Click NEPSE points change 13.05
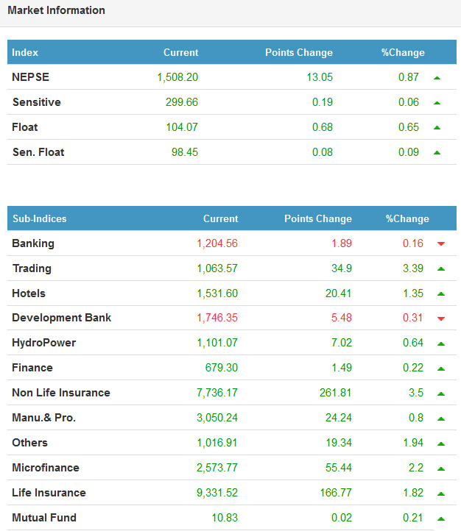Viewport: 461px width, 531px height. (x=320, y=77)
